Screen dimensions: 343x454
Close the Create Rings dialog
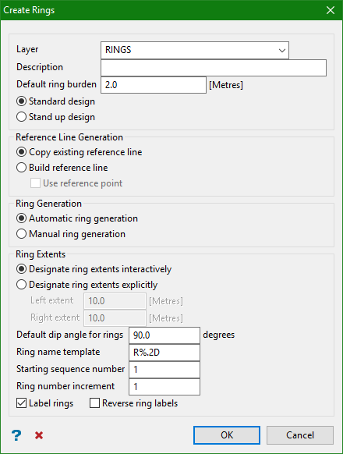tap(331, 10)
